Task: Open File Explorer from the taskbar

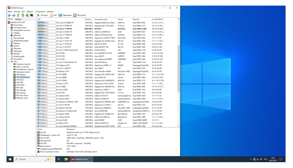Action: [66, 159]
